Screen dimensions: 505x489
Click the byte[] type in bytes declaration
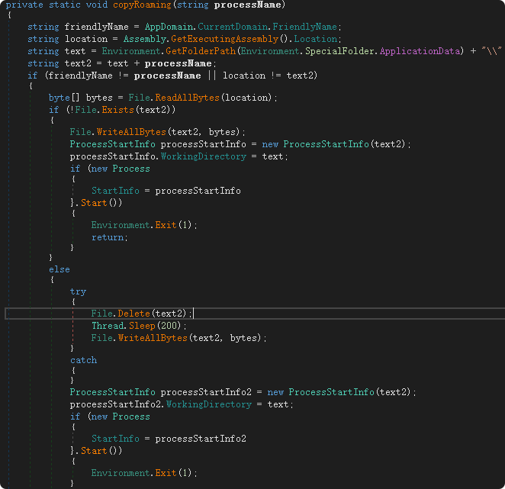(62, 98)
